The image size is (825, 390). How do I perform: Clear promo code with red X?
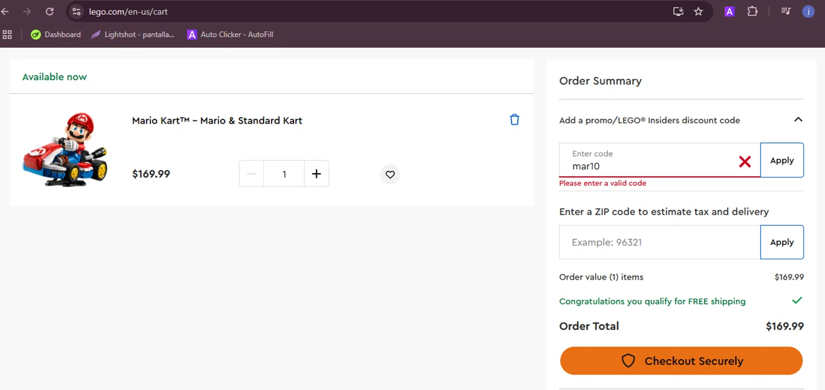tap(745, 161)
